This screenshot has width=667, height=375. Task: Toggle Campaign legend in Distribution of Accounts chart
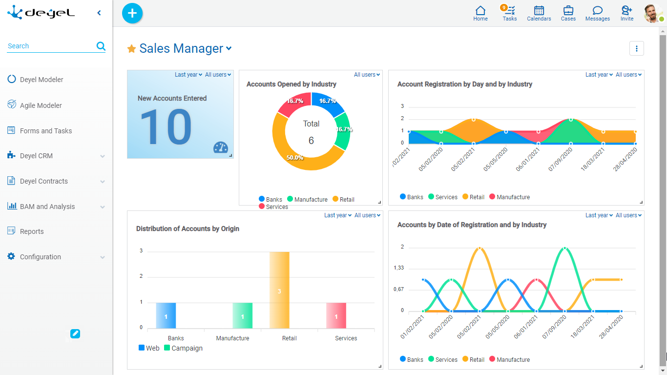[183, 348]
